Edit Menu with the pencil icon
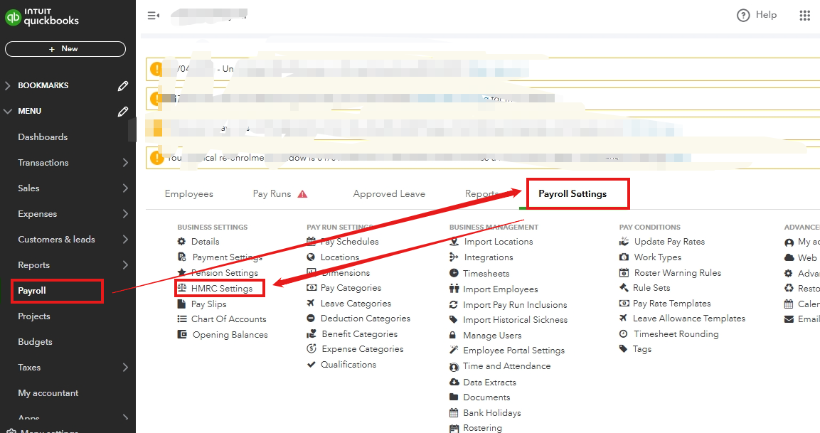820x433 pixels. [123, 112]
